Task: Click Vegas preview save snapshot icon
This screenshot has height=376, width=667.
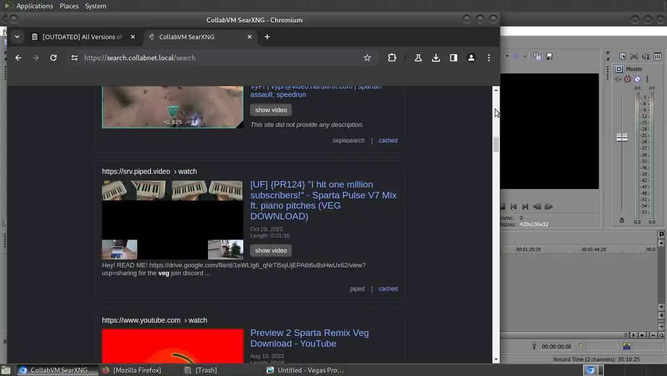Action: click(x=549, y=56)
